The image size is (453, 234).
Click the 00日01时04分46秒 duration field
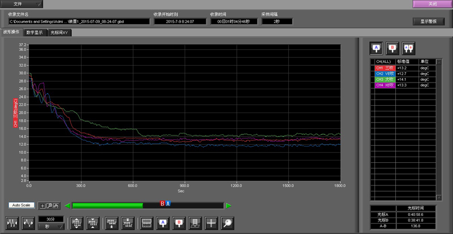(234, 21)
